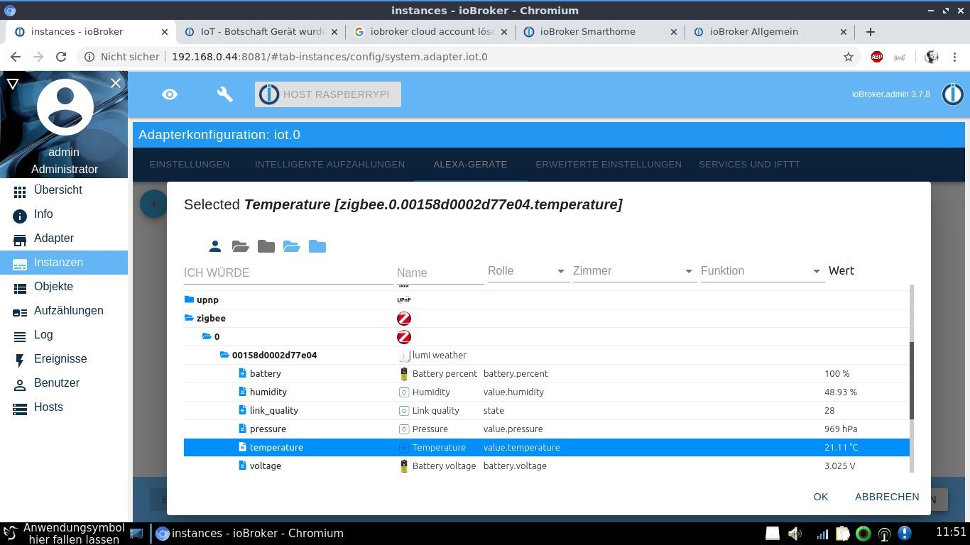Screen dimensions: 970x545
Task: Open the Rolle filter dropdown
Action: (527, 271)
